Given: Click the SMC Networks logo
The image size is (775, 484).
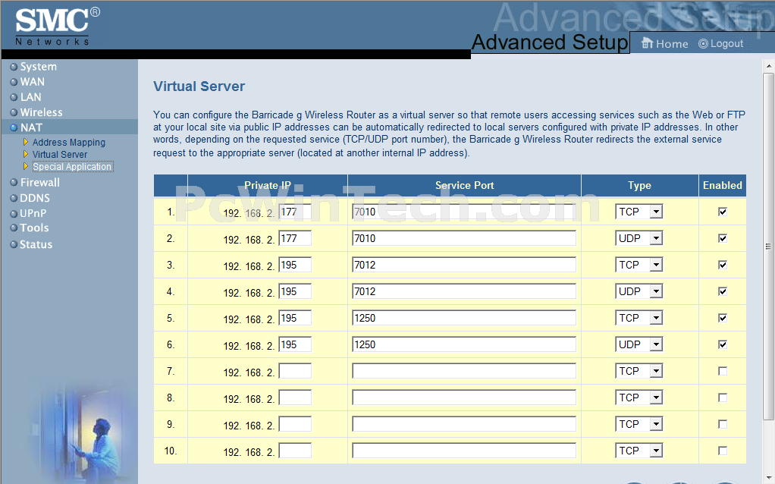Looking at the screenshot, I should (x=52, y=26).
